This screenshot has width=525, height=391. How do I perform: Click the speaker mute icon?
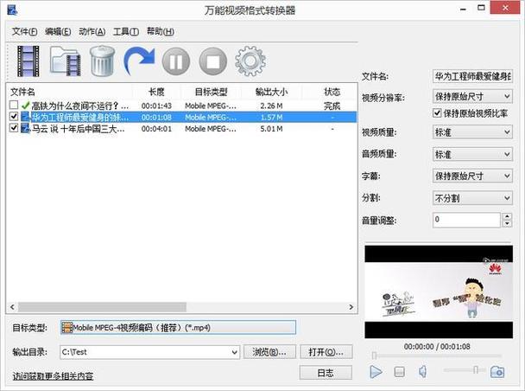click(423, 372)
